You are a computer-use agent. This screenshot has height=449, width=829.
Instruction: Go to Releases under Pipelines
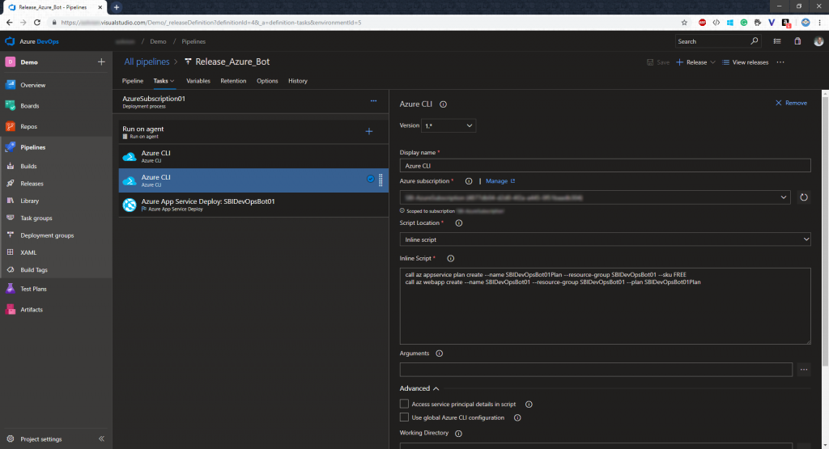[32, 184]
